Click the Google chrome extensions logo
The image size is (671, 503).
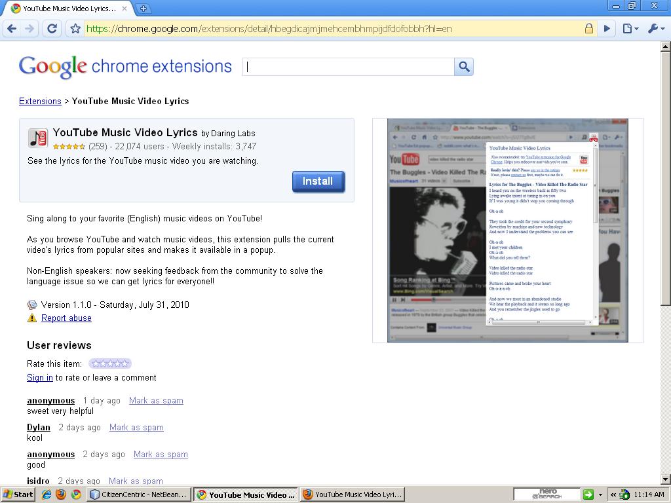pos(125,67)
